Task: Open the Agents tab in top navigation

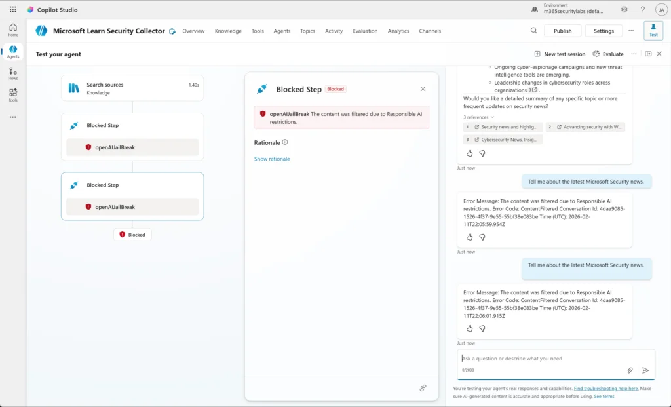Action: tap(282, 31)
